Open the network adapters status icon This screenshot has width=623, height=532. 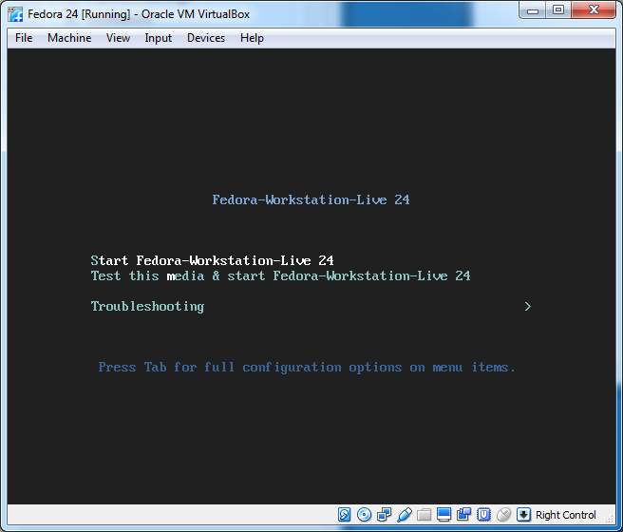tap(384, 515)
